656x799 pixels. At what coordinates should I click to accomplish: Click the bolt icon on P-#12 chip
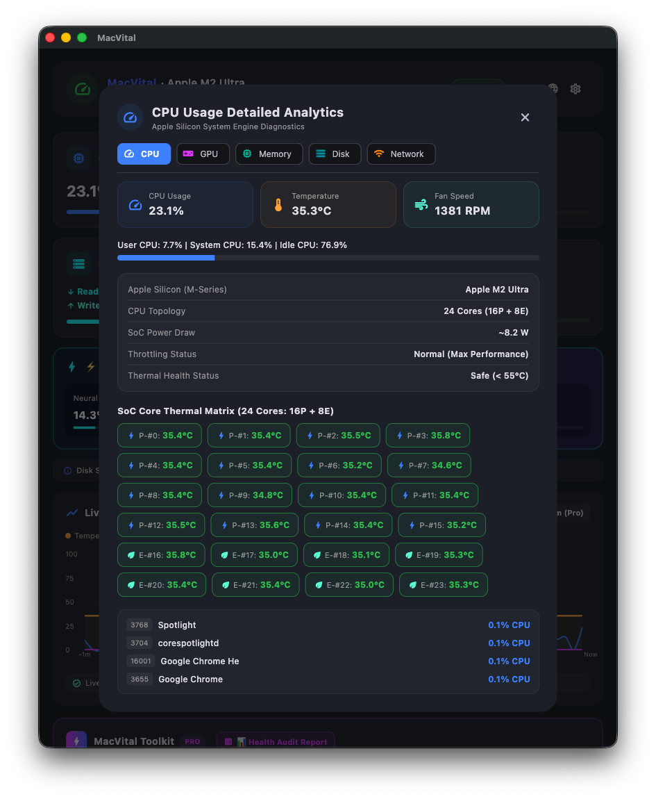click(131, 525)
